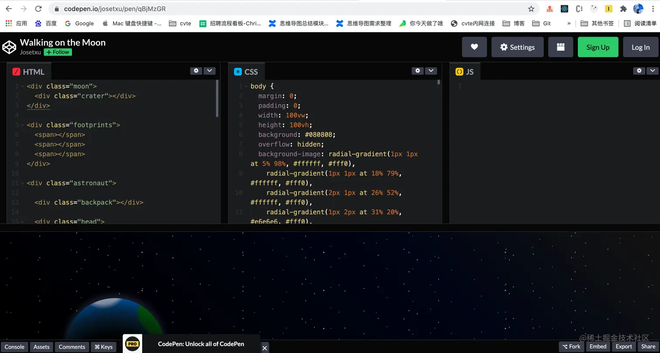
Task: Select the CSS editor tab
Action: click(x=246, y=71)
